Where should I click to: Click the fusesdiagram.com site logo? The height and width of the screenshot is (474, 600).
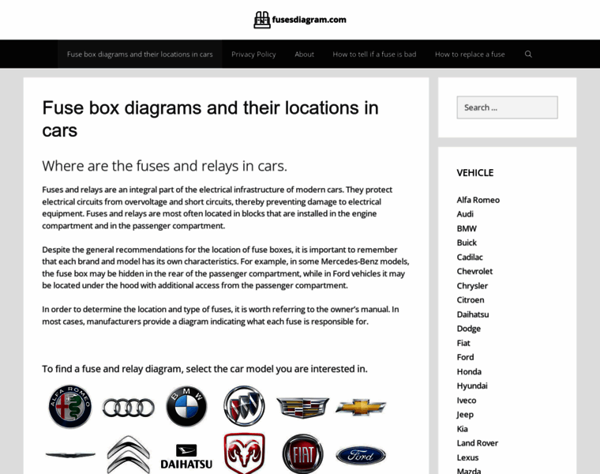point(300,20)
